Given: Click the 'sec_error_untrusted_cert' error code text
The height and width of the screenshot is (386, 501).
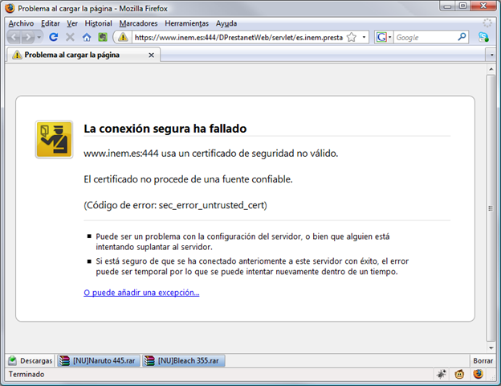Looking at the screenshot, I should click(211, 205).
